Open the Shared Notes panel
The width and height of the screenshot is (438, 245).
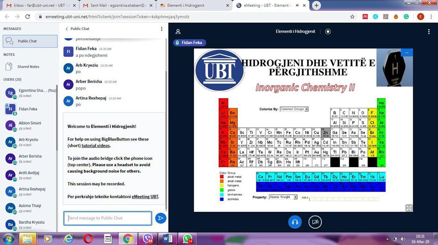click(28, 67)
